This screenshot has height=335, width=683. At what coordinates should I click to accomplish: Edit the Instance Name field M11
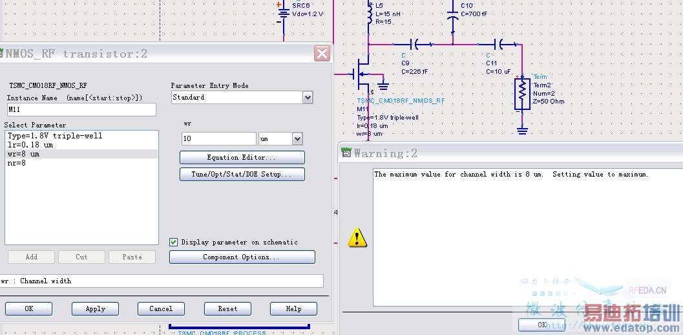point(81,109)
